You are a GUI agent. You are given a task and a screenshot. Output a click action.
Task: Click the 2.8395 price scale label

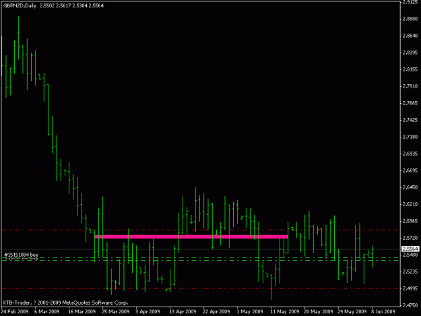click(x=410, y=53)
